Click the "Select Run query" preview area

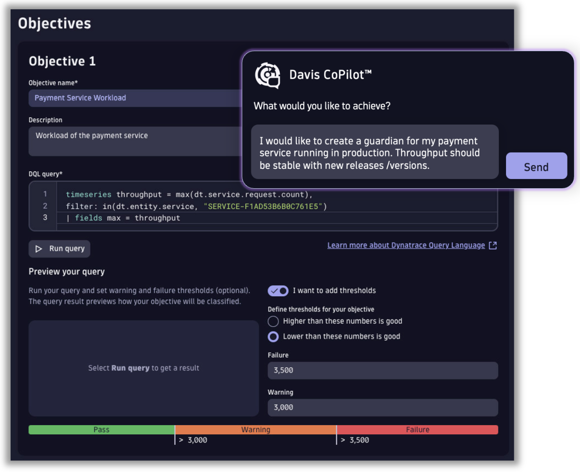click(x=144, y=368)
